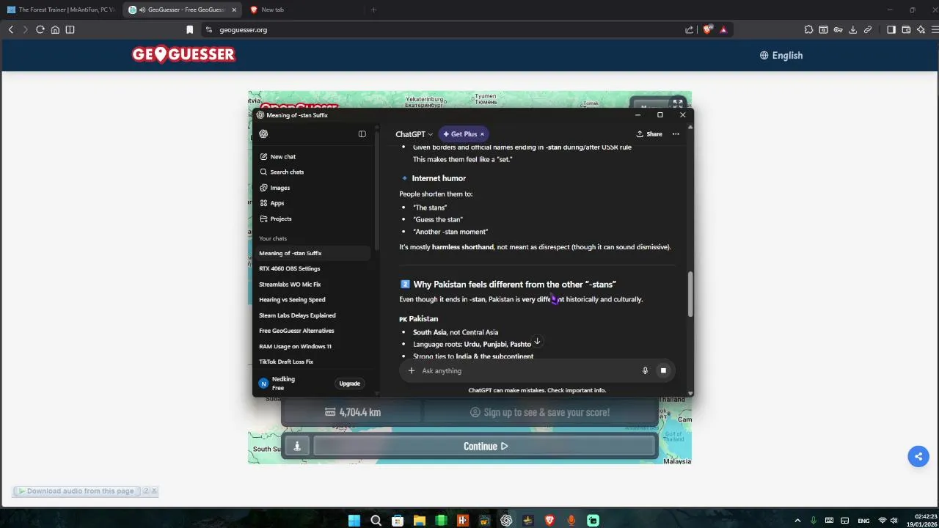Switch to The Forest Trainer tab
The image size is (939, 528).
click(x=61, y=10)
